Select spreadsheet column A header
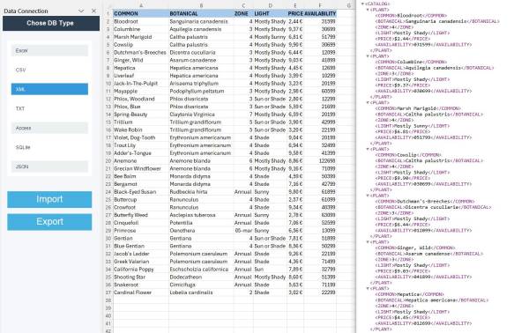Screen dimensions: 529x333 tap(141, 5)
